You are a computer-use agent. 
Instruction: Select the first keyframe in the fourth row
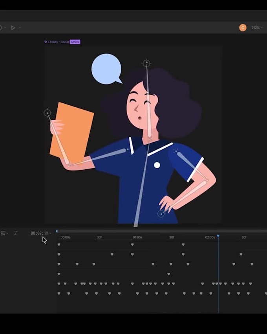pos(59,274)
